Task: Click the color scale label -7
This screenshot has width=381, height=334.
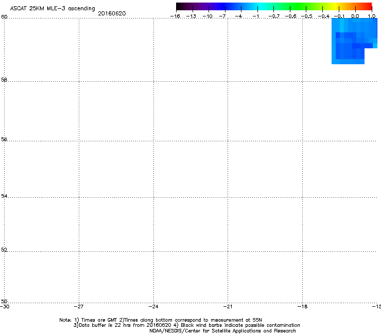Action: coord(222,16)
